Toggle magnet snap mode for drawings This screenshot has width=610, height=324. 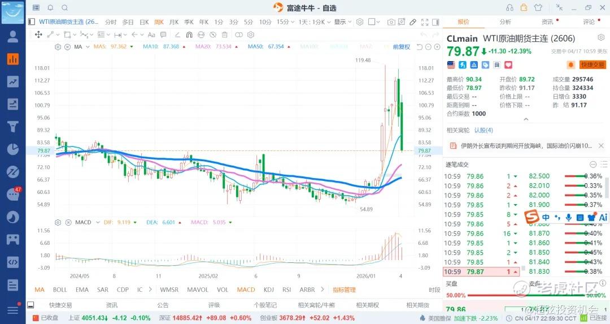pos(189,34)
